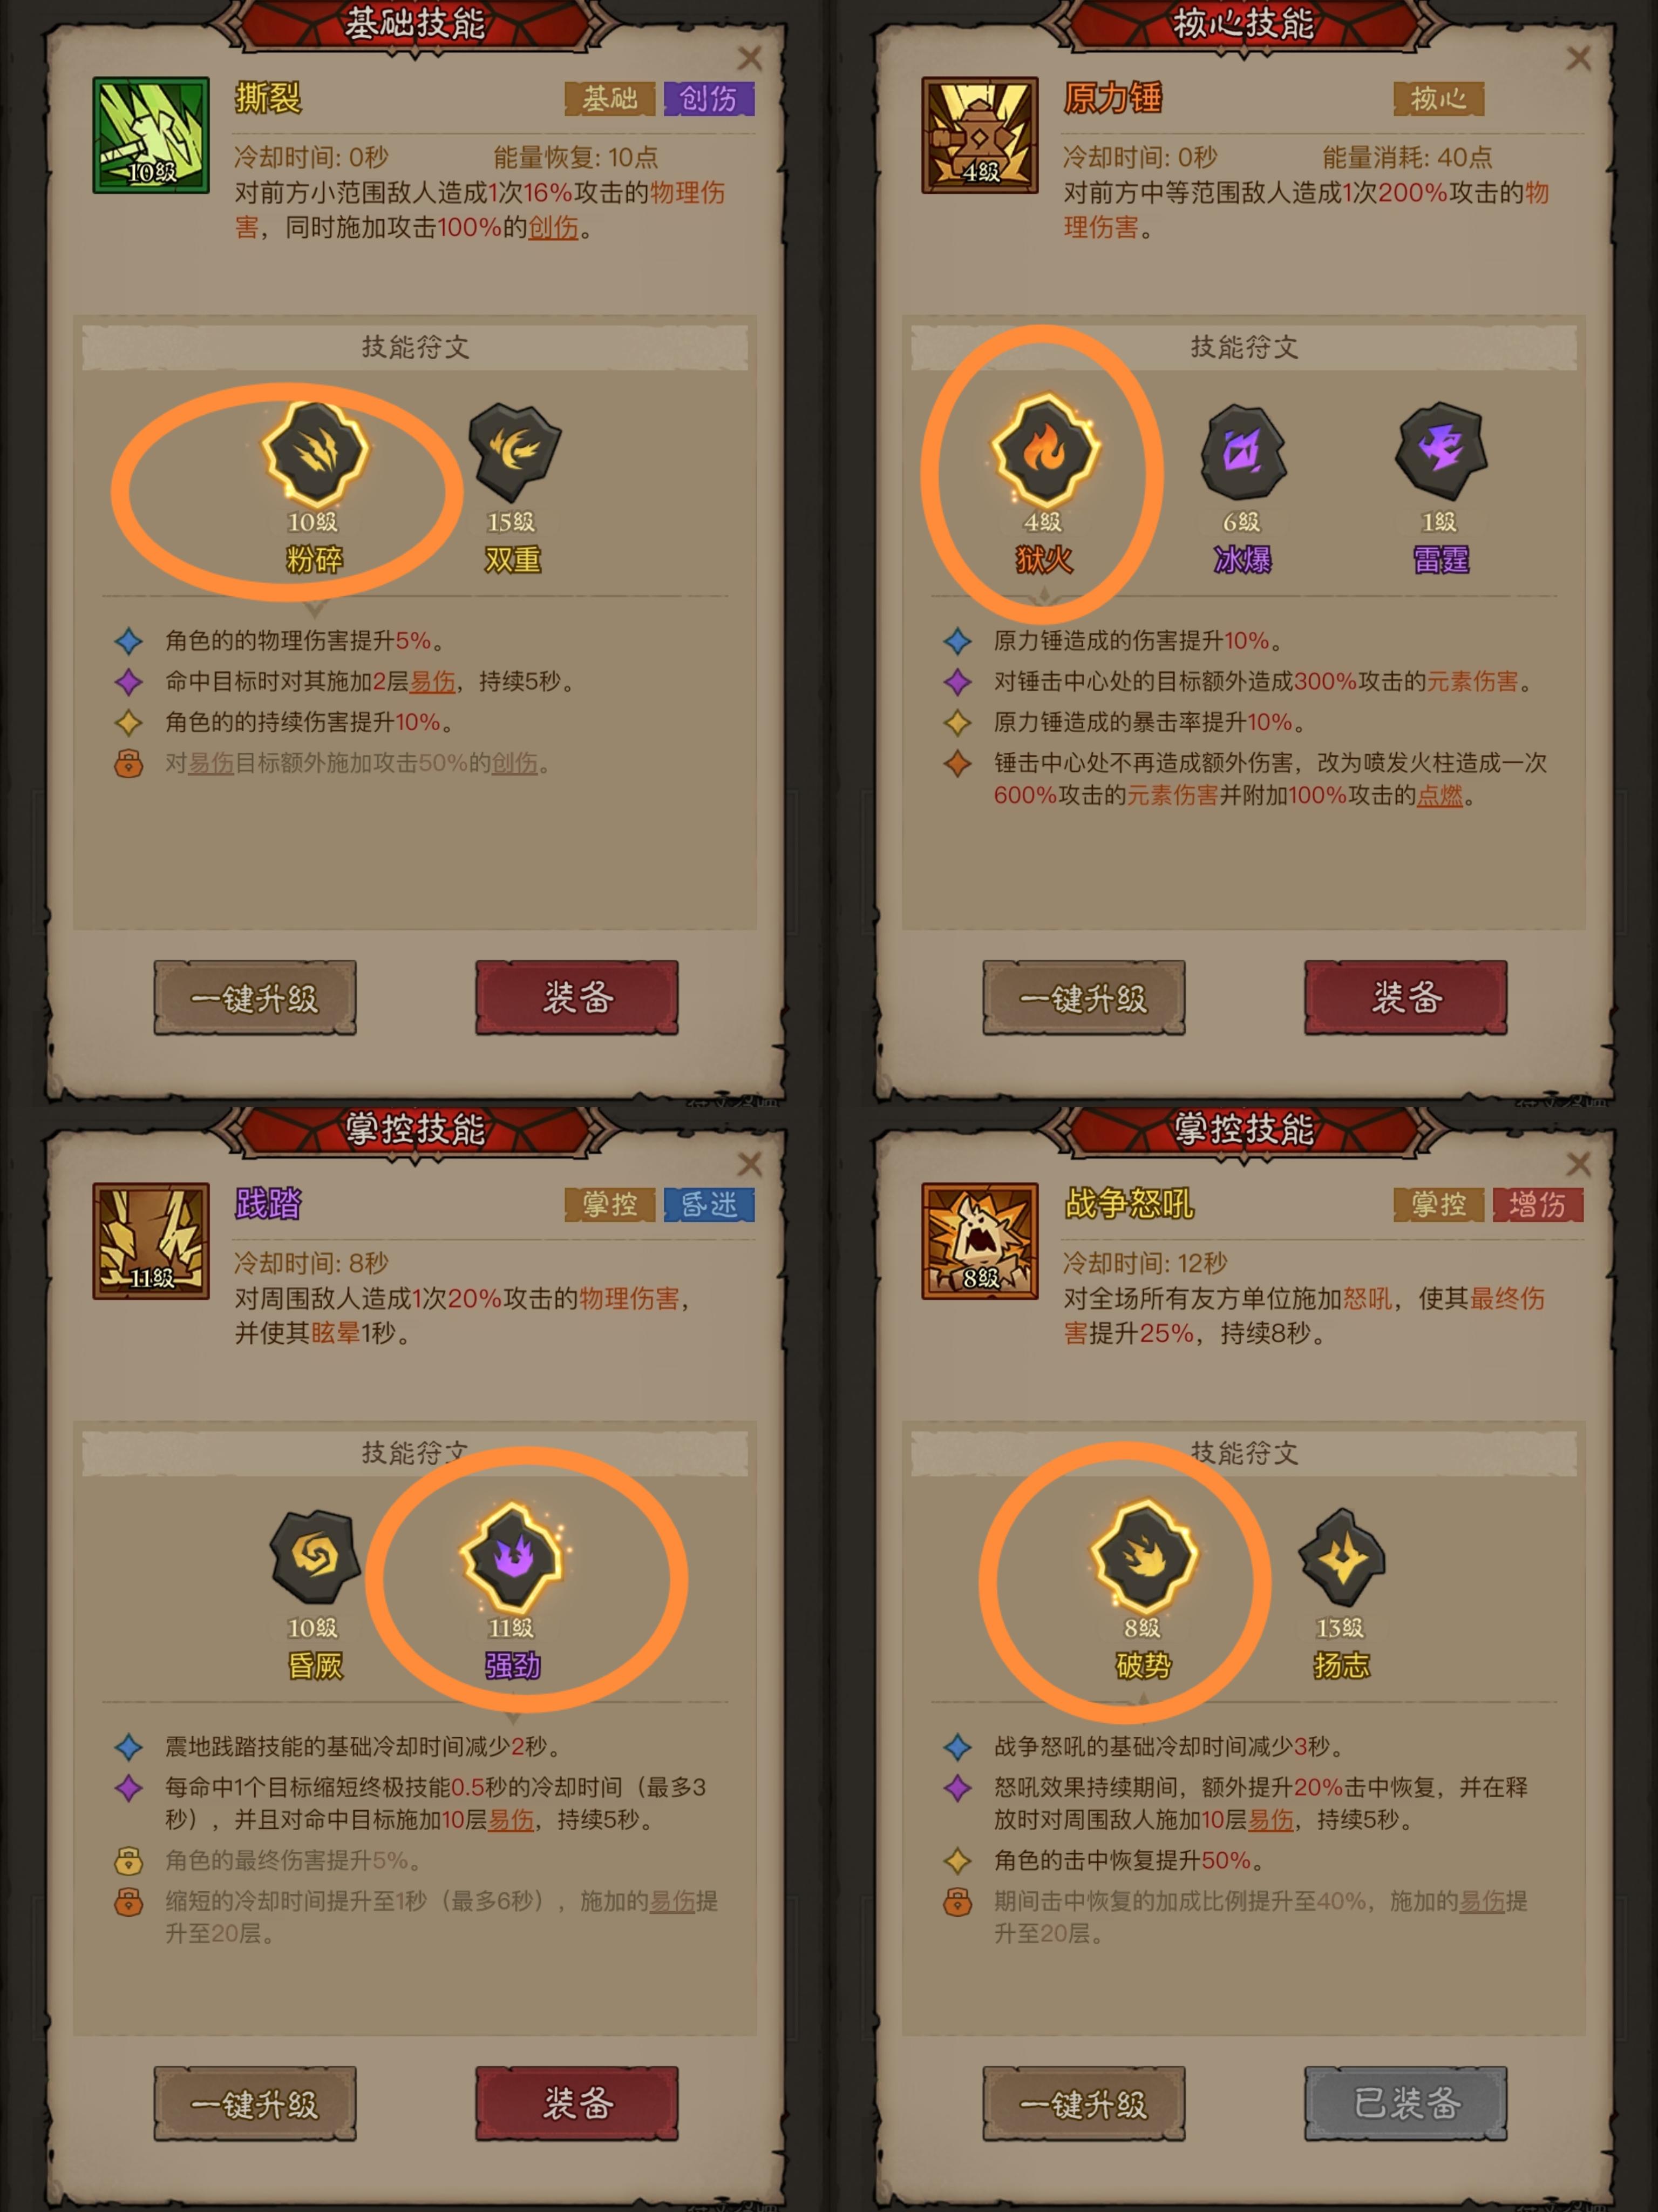
Task: Click the 已装备 button for 战争怒吼
Action: 1405,2103
